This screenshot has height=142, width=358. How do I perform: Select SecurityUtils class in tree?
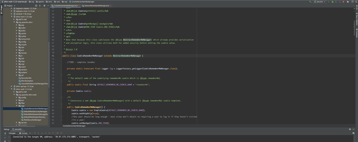tap(26, 78)
